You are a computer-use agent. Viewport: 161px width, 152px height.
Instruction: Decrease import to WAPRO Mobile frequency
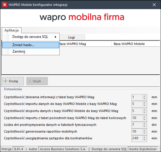pyautogui.click(x=144, y=105)
